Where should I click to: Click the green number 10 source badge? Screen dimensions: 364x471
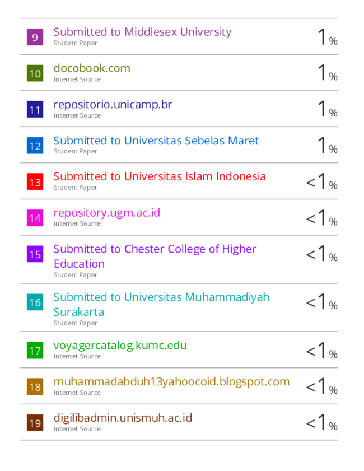pyautogui.click(x=35, y=73)
